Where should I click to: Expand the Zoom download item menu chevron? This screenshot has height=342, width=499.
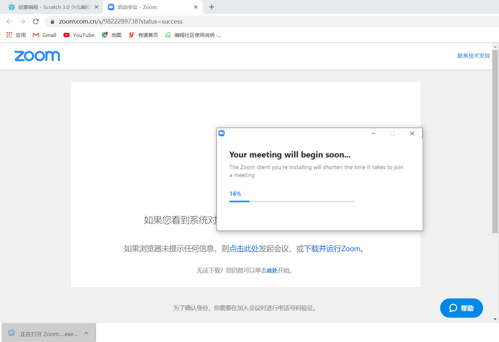click(86, 333)
